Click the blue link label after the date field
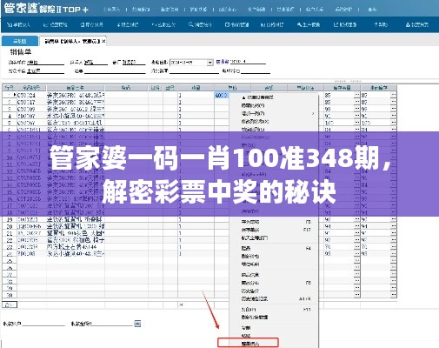Screen dimensions: 439x348 point(223,62)
